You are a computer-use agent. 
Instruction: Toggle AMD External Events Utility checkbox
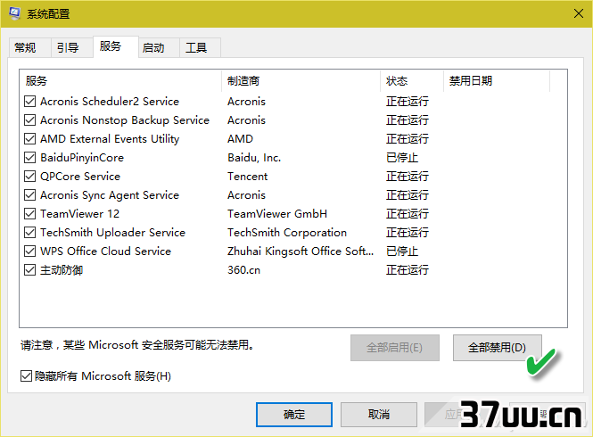coord(30,139)
